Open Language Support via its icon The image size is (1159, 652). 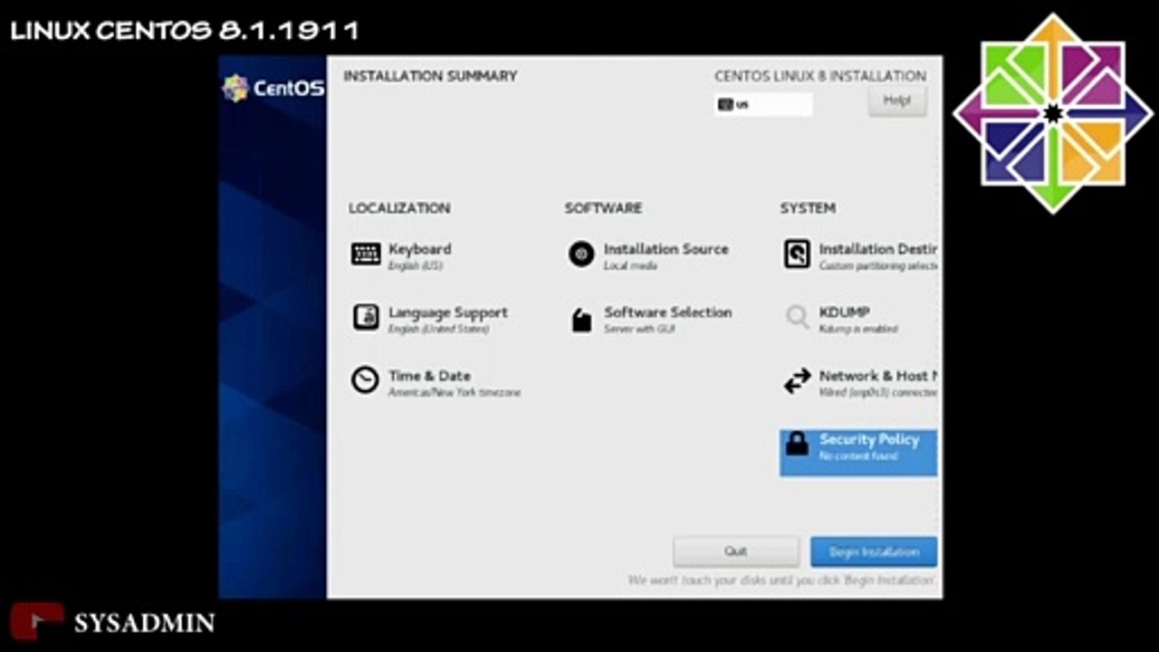pos(366,317)
